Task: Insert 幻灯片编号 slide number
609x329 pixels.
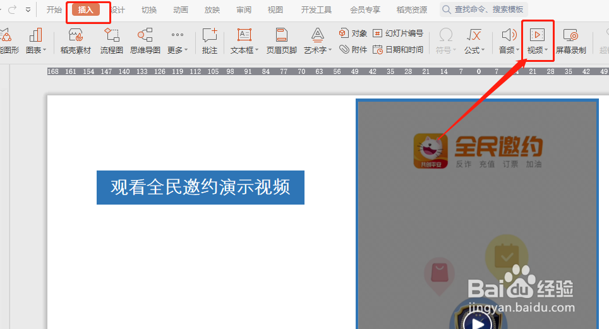Action: [398, 33]
